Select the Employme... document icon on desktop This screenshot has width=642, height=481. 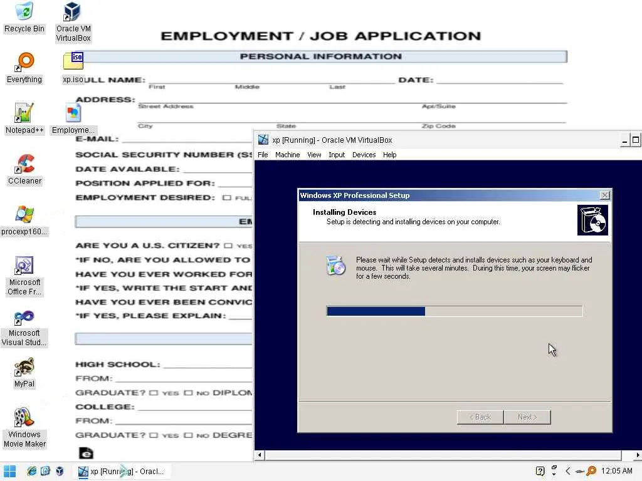tap(73, 119)
